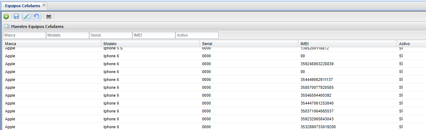Click Serial 0000 in row with IMEI 358570077920585
Screen dimensions: 426x130
[206, 87]
